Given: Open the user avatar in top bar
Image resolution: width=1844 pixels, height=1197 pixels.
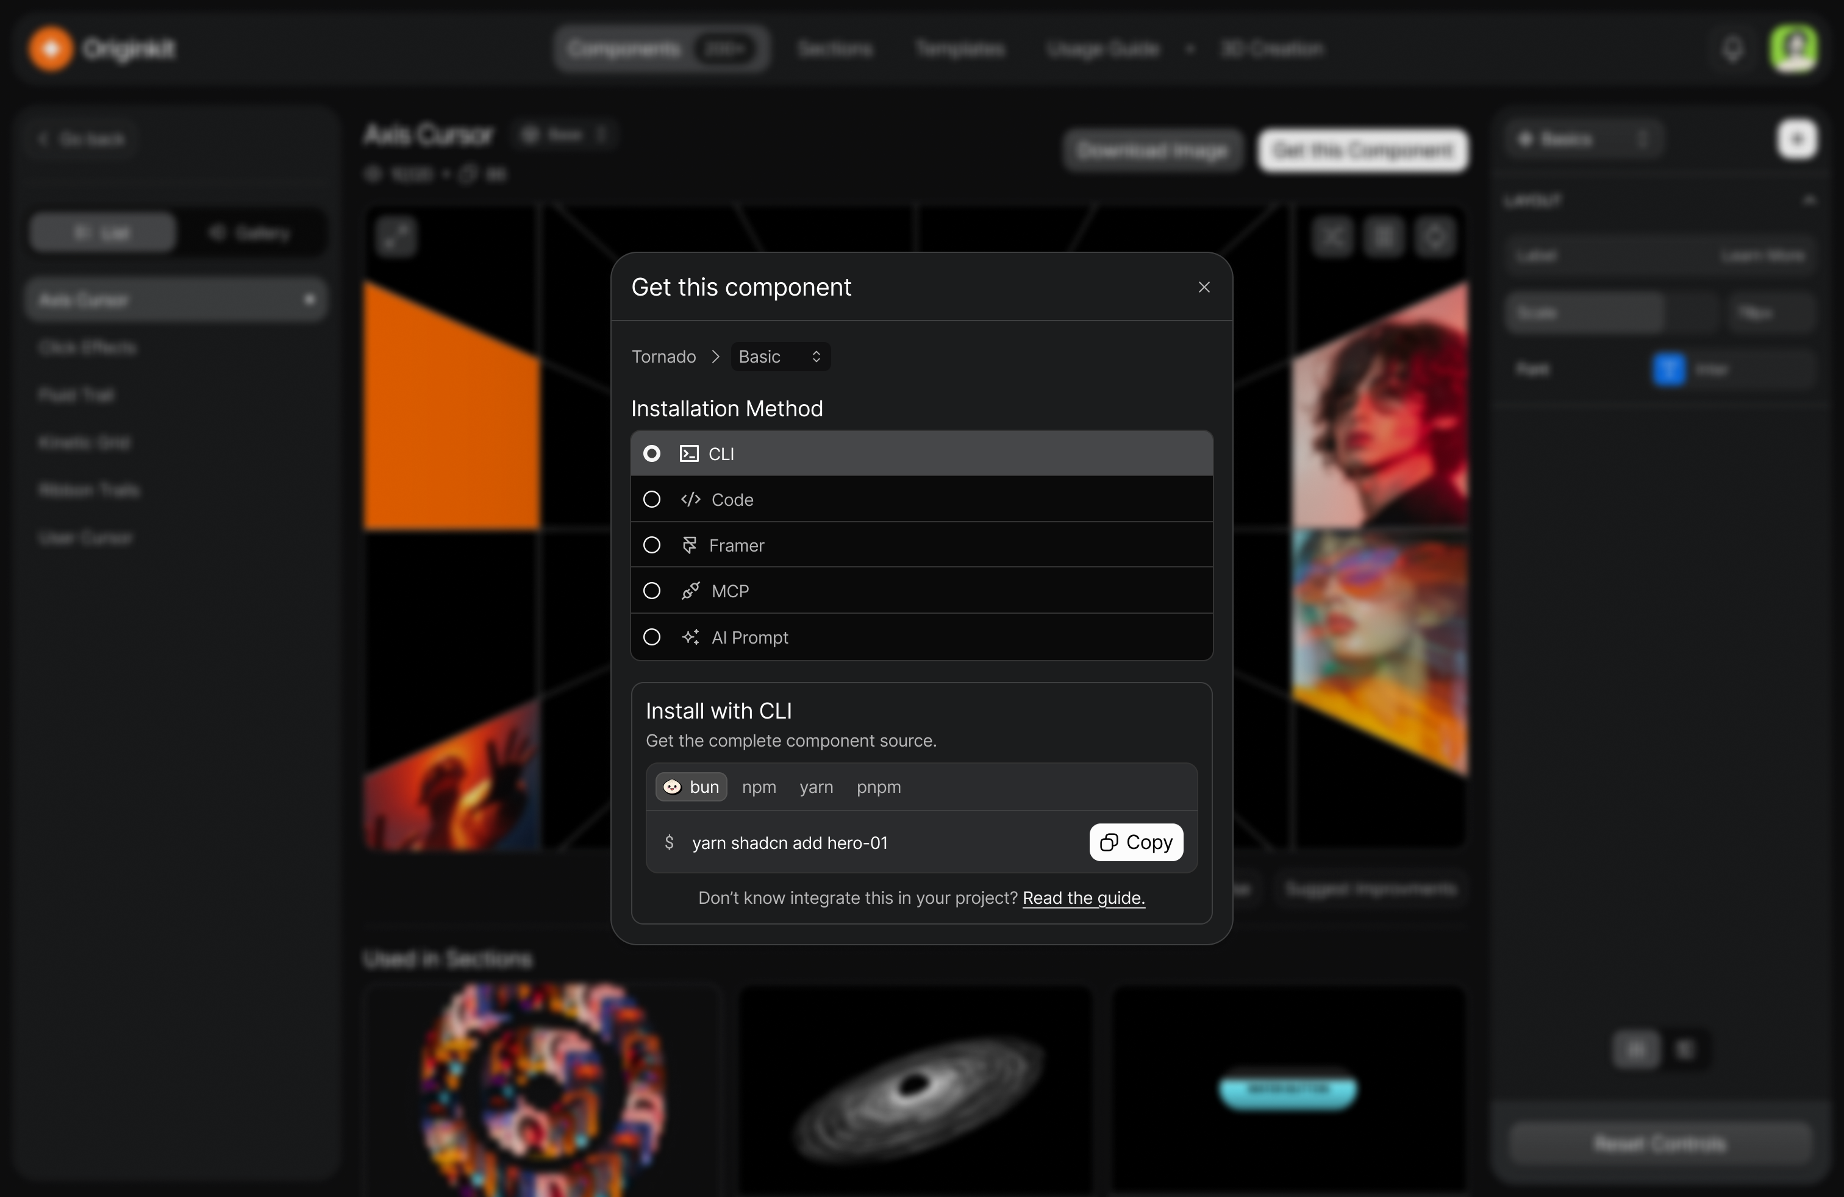Looking at the screenshot, I should 1795,49.
